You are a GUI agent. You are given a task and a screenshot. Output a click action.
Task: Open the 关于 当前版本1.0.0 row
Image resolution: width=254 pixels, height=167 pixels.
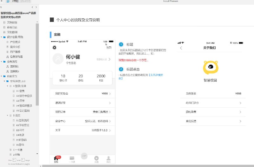coord(83,130)
